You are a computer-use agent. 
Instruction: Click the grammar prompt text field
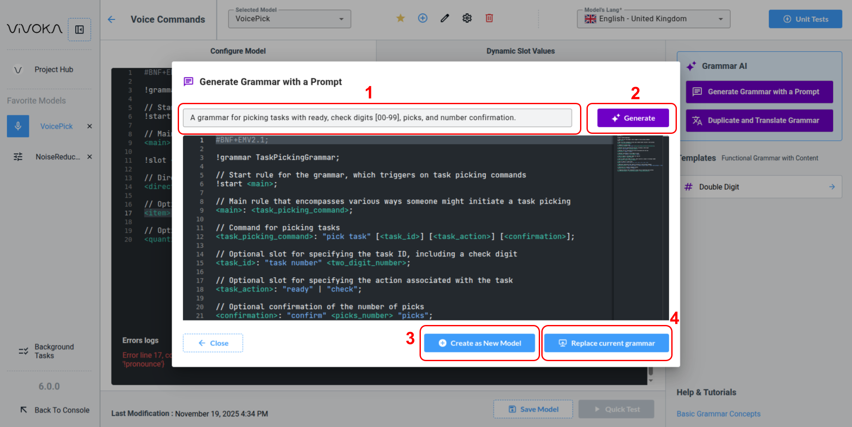coord(377,118)
